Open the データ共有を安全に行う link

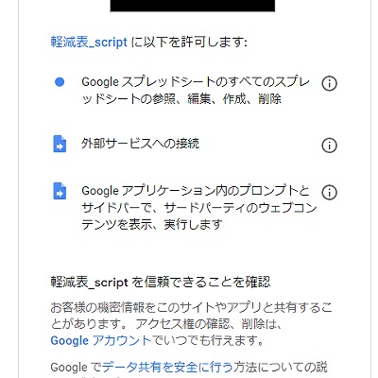coord(167,367)
